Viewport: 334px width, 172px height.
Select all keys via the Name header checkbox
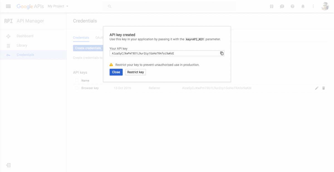[77, 80]
